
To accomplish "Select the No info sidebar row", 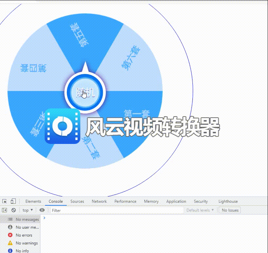I will click(20, 250).
